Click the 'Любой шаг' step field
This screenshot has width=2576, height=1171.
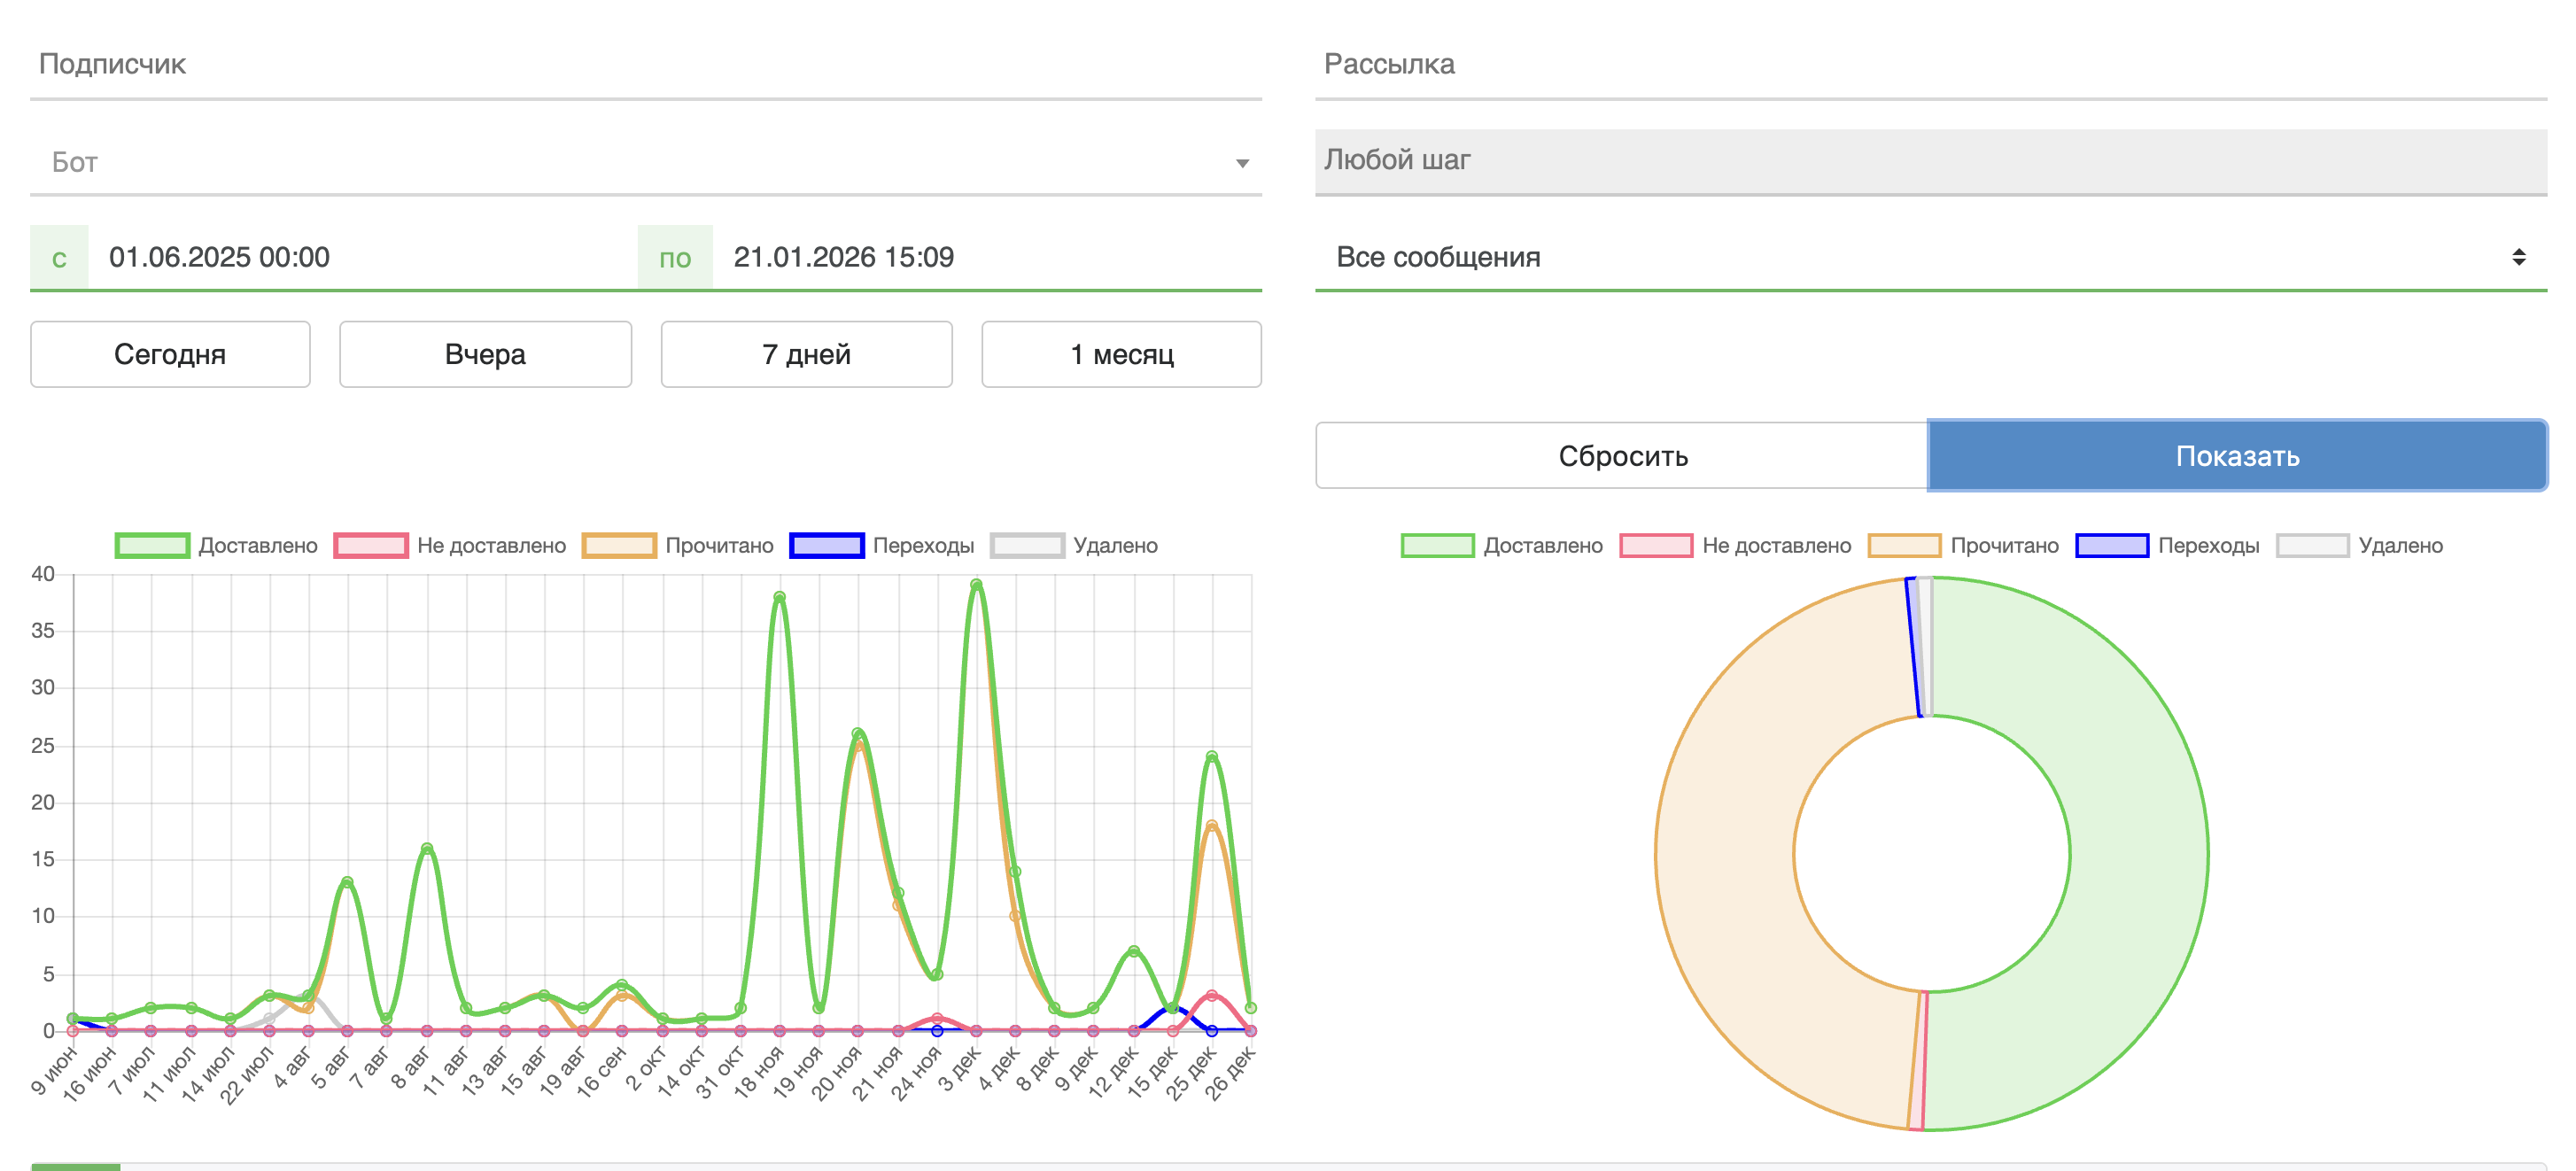(x=1930, y=160)
